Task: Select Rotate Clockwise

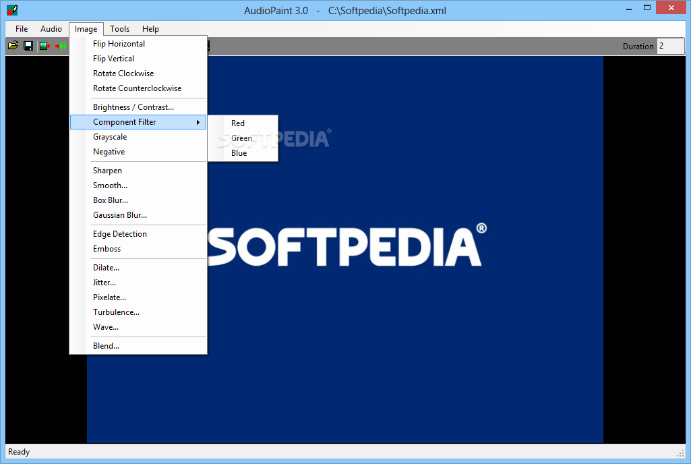Action: click(138, 74)
